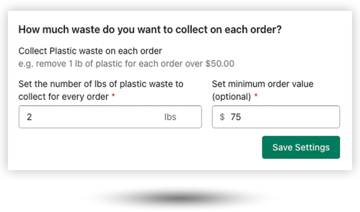Image resolution: width=360 pixels, height=212 pixels.
Task: Place cursor on the value "75"
Action: [x=236, y=117]
